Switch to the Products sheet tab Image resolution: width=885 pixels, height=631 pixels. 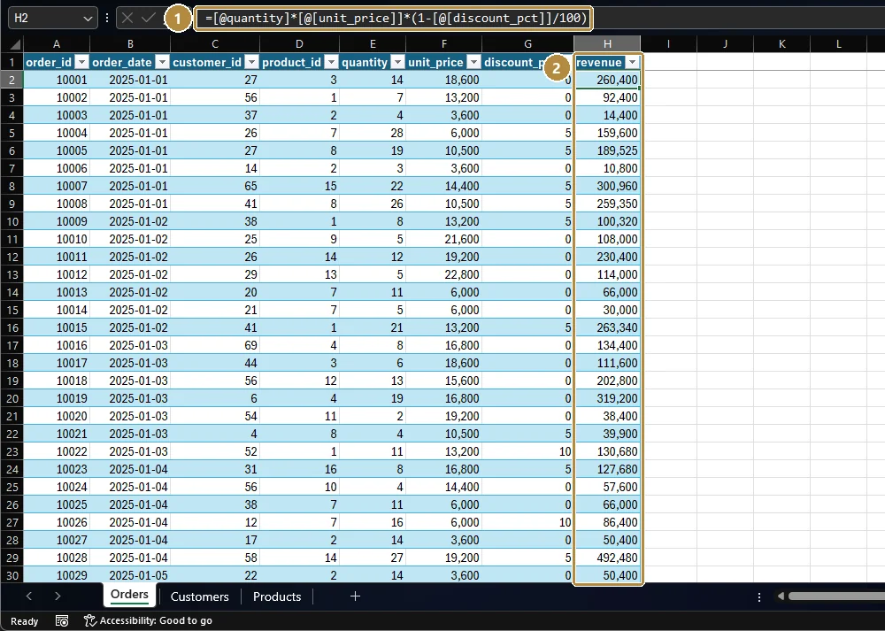point(277,596)
